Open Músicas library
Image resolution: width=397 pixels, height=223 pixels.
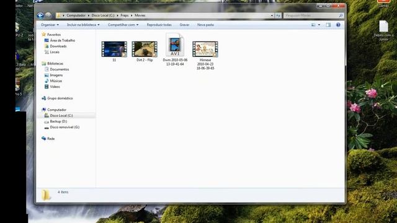coord(56,81)
